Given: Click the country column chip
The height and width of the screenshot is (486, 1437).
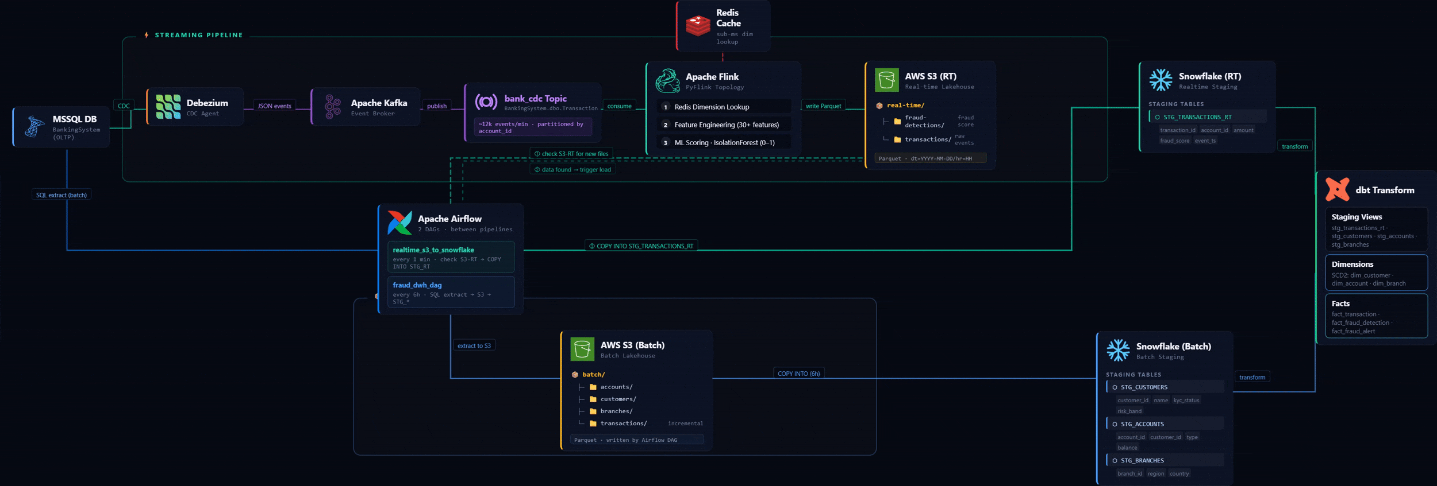Looking at the screenshot, I should (1179, 474).
